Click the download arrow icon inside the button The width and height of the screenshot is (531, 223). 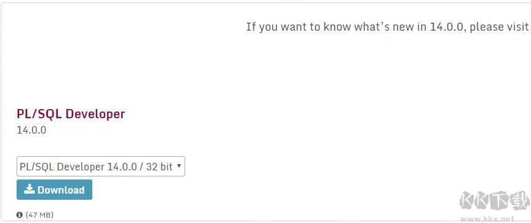pyautogui.click(x=30, y=189)
